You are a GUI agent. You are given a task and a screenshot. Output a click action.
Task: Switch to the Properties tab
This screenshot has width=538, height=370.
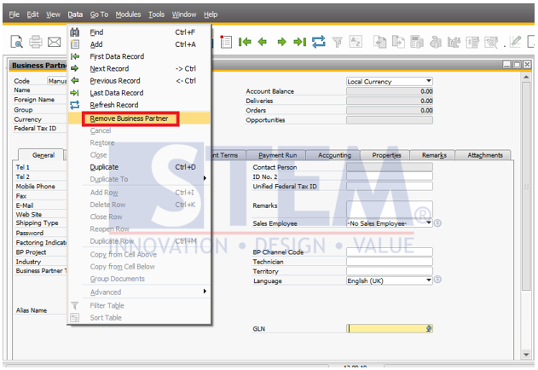click(385, 155)
